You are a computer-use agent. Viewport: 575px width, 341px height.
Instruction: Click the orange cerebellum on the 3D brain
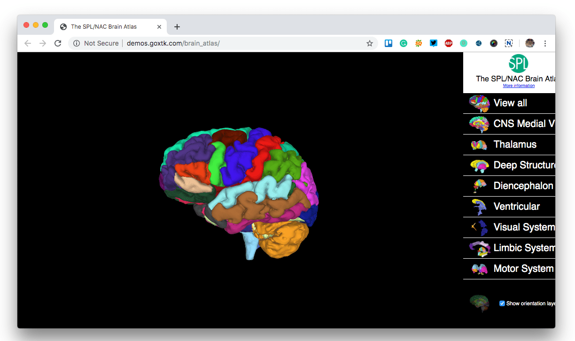point(284,240)
